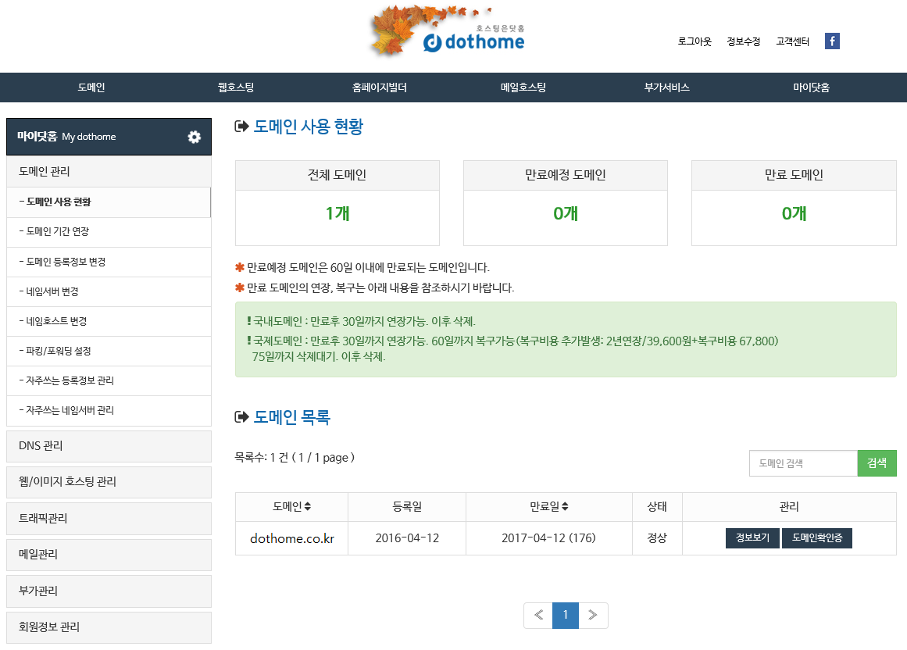Open 도메인 main menu
Viewport: 907px width, 650px height.
tap(91, 87)
